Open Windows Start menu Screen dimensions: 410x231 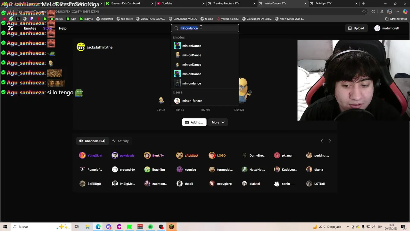[5, 227]
